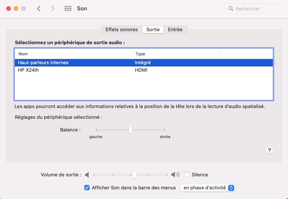Click the help question mark button
The width and height of the screenshot is (288, 199).
[269, 150]
